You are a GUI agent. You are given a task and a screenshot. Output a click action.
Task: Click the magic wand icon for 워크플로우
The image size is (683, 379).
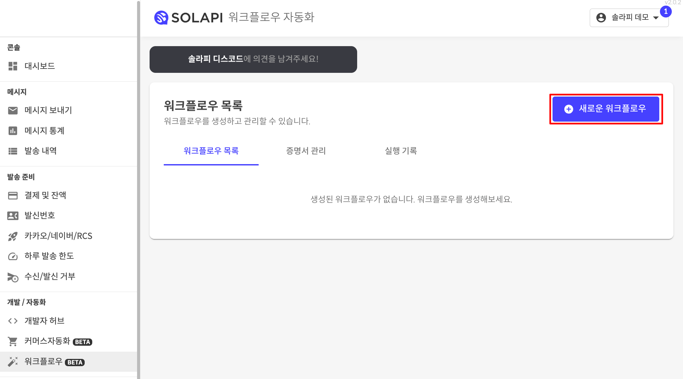pyautogui.click(x=13, y=362)
